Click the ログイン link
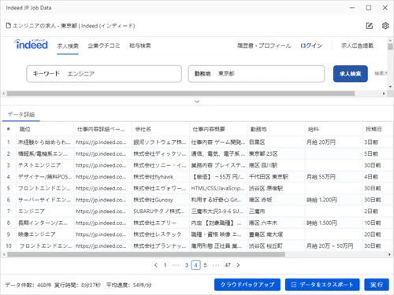The height and width of the screenshot is (295, 394). [311, 46]
